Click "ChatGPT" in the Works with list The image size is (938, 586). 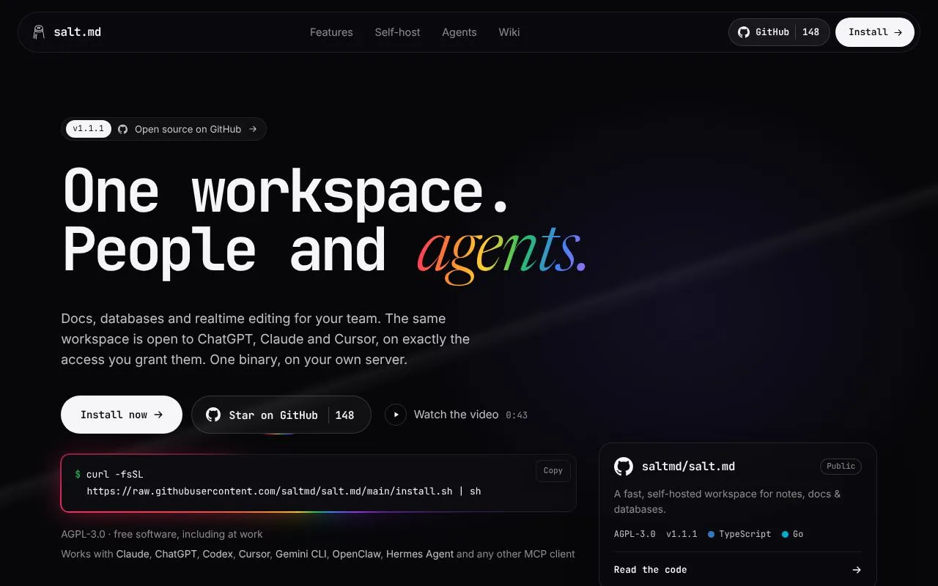point(176,554)
